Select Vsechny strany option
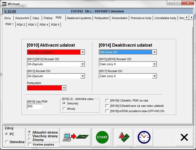Viewport: 196px width, 150px height. coord(29,136)
